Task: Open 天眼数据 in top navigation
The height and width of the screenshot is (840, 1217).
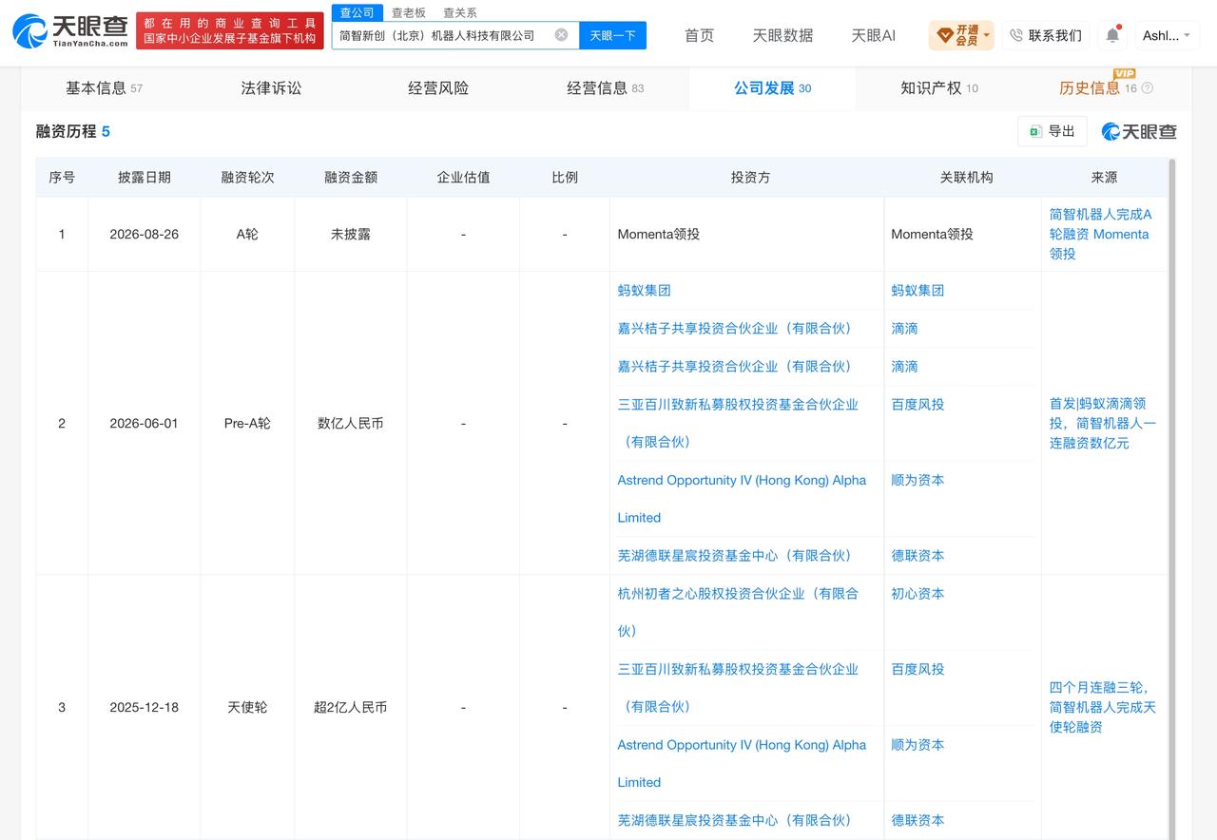Action: (x=782, y=35)
